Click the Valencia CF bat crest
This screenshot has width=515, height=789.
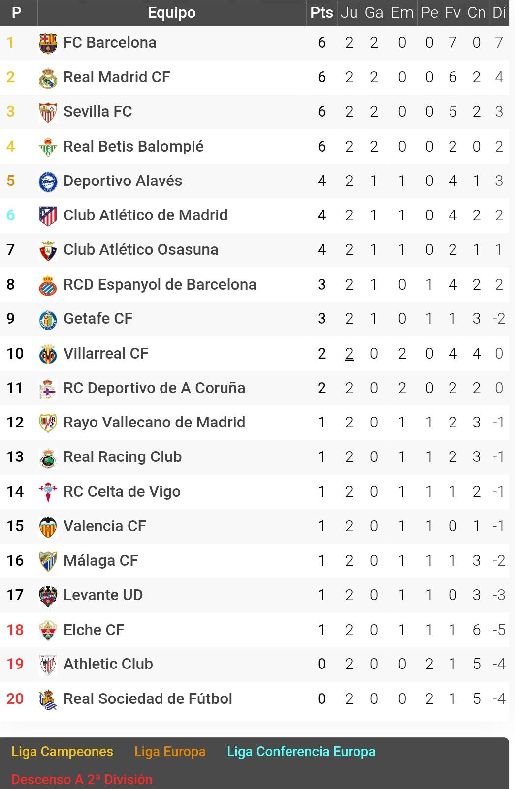click(x=48, y=527)
